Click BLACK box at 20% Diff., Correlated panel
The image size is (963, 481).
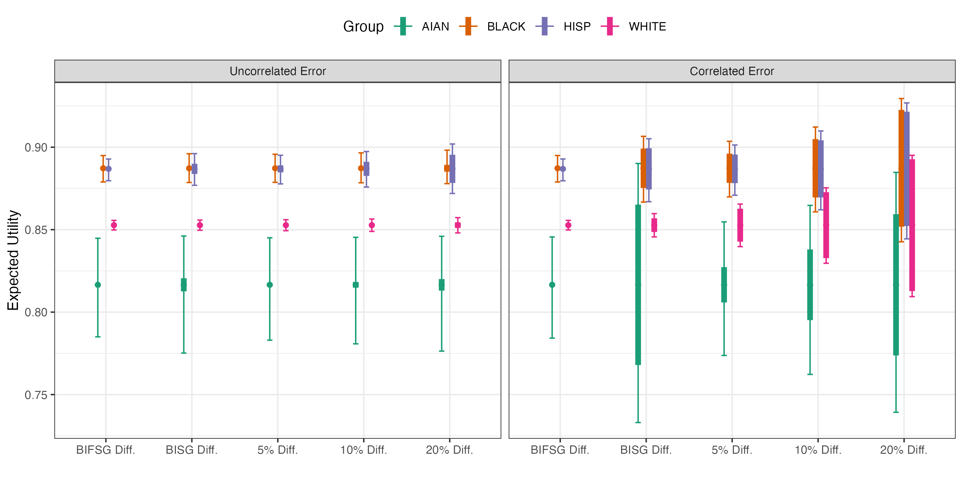[x=901, y=168]
